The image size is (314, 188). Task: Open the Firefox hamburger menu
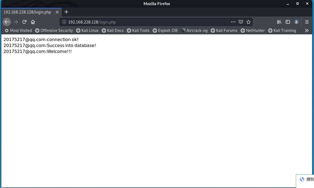tap(307, 22)
